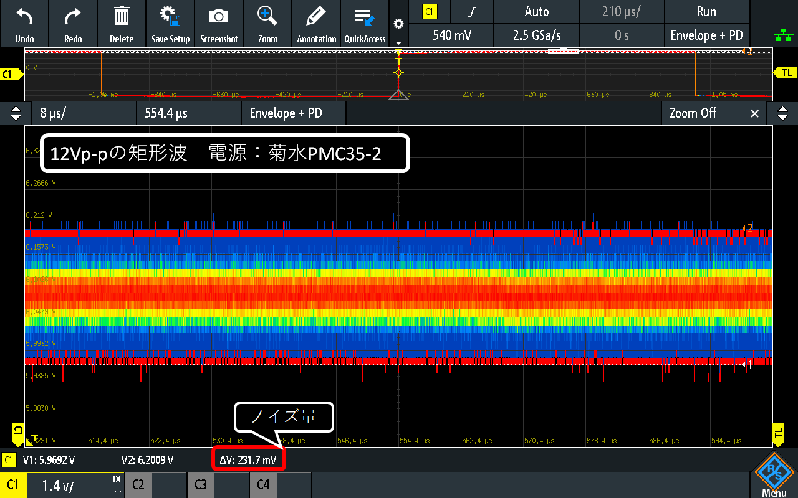Select cursor 2 marker on waveform

tap(748, 229)
